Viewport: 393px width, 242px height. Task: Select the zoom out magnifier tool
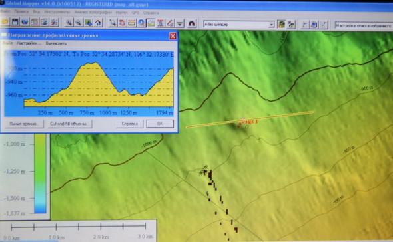point(78,23)
